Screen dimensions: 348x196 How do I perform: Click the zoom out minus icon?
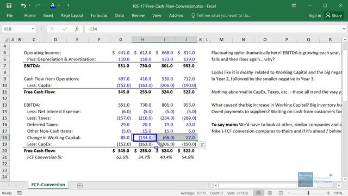(x=289, y=193)
